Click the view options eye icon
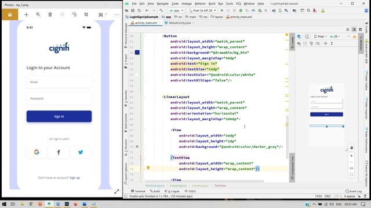Screen dimensions: 371x208 coord(299,43)
